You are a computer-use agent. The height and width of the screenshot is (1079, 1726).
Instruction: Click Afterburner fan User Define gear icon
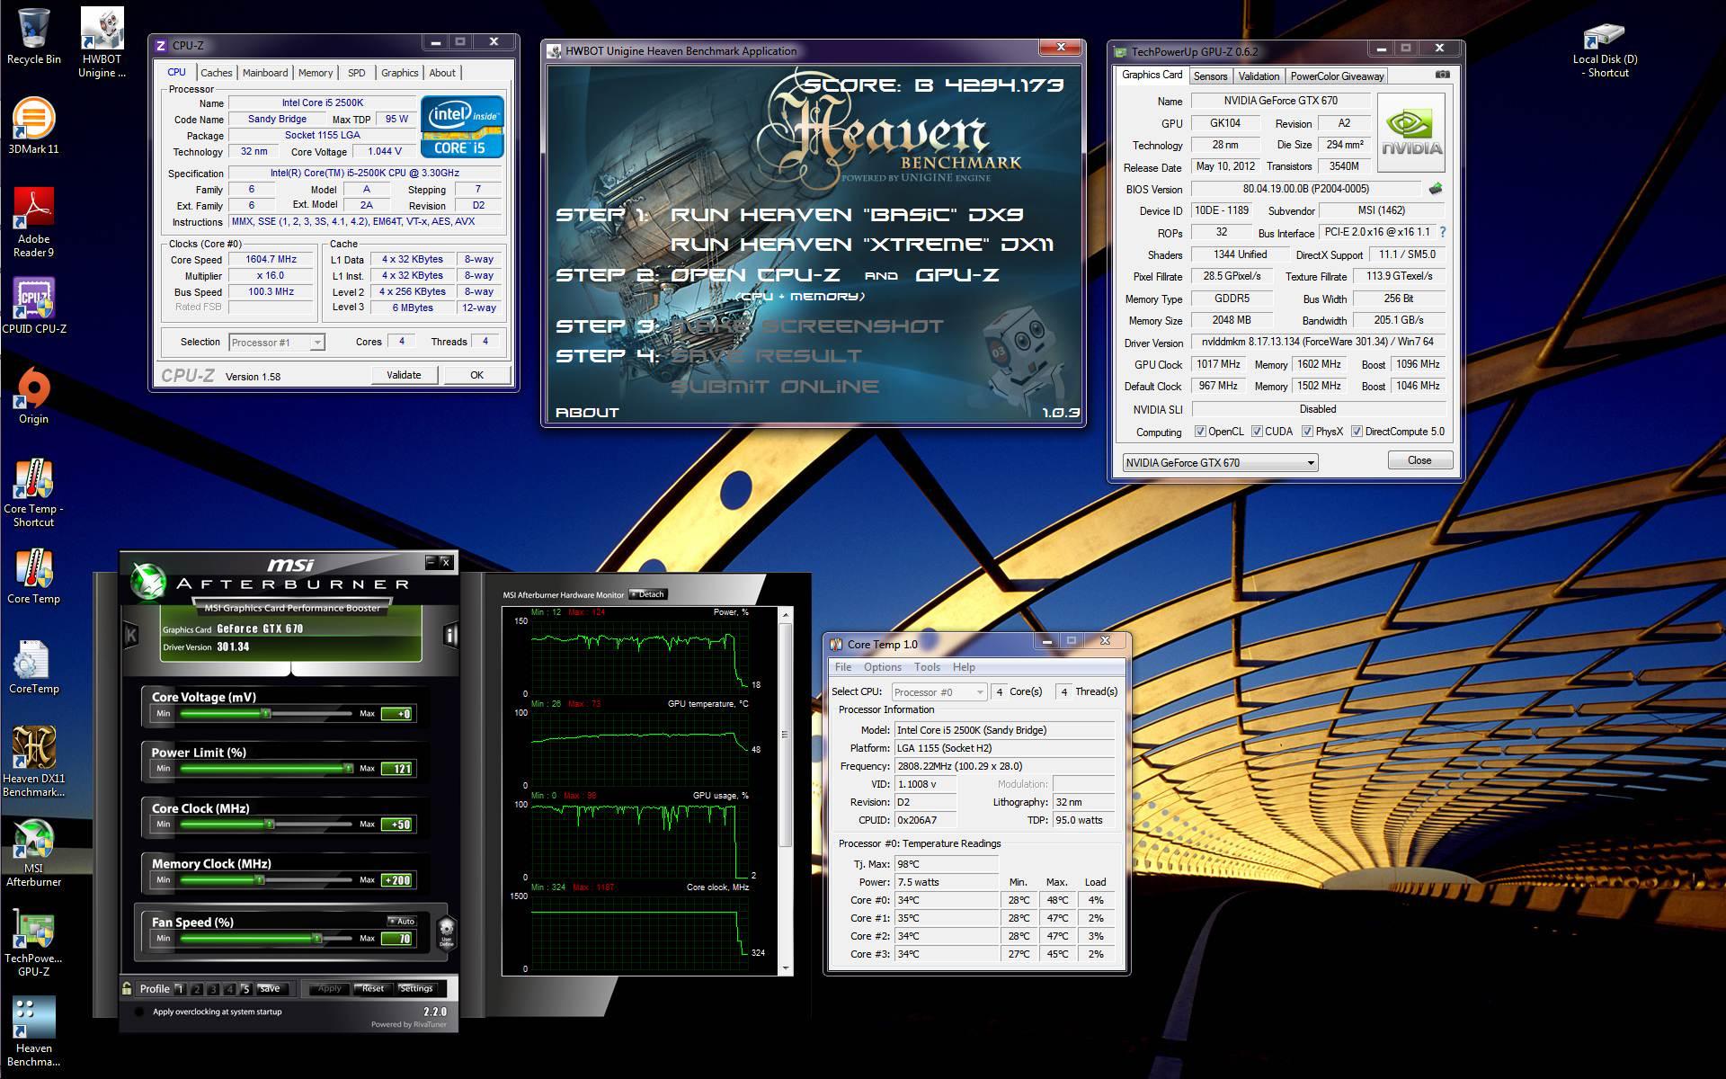coord(446,932)
